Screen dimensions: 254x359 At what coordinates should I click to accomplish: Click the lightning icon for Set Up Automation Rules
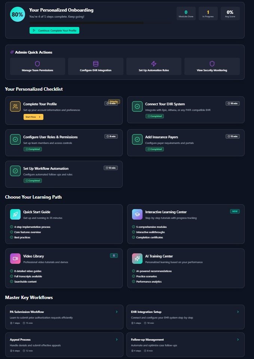tap(154, 64)
